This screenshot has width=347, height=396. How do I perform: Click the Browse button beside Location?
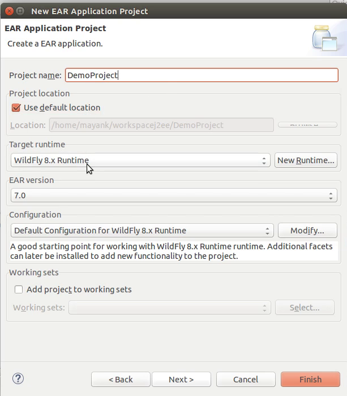307,125
